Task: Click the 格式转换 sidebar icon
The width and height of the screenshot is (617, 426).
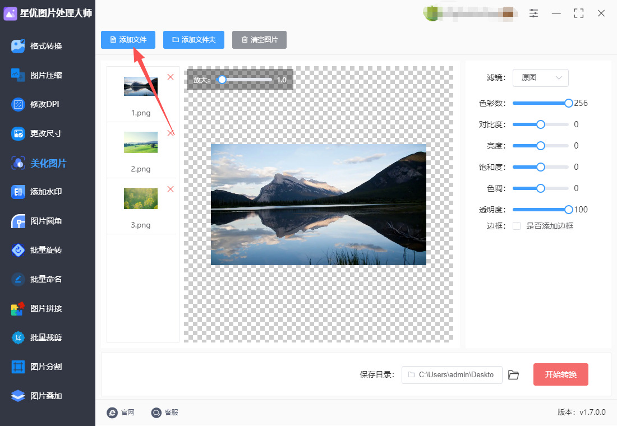Action: coord(18,46)
